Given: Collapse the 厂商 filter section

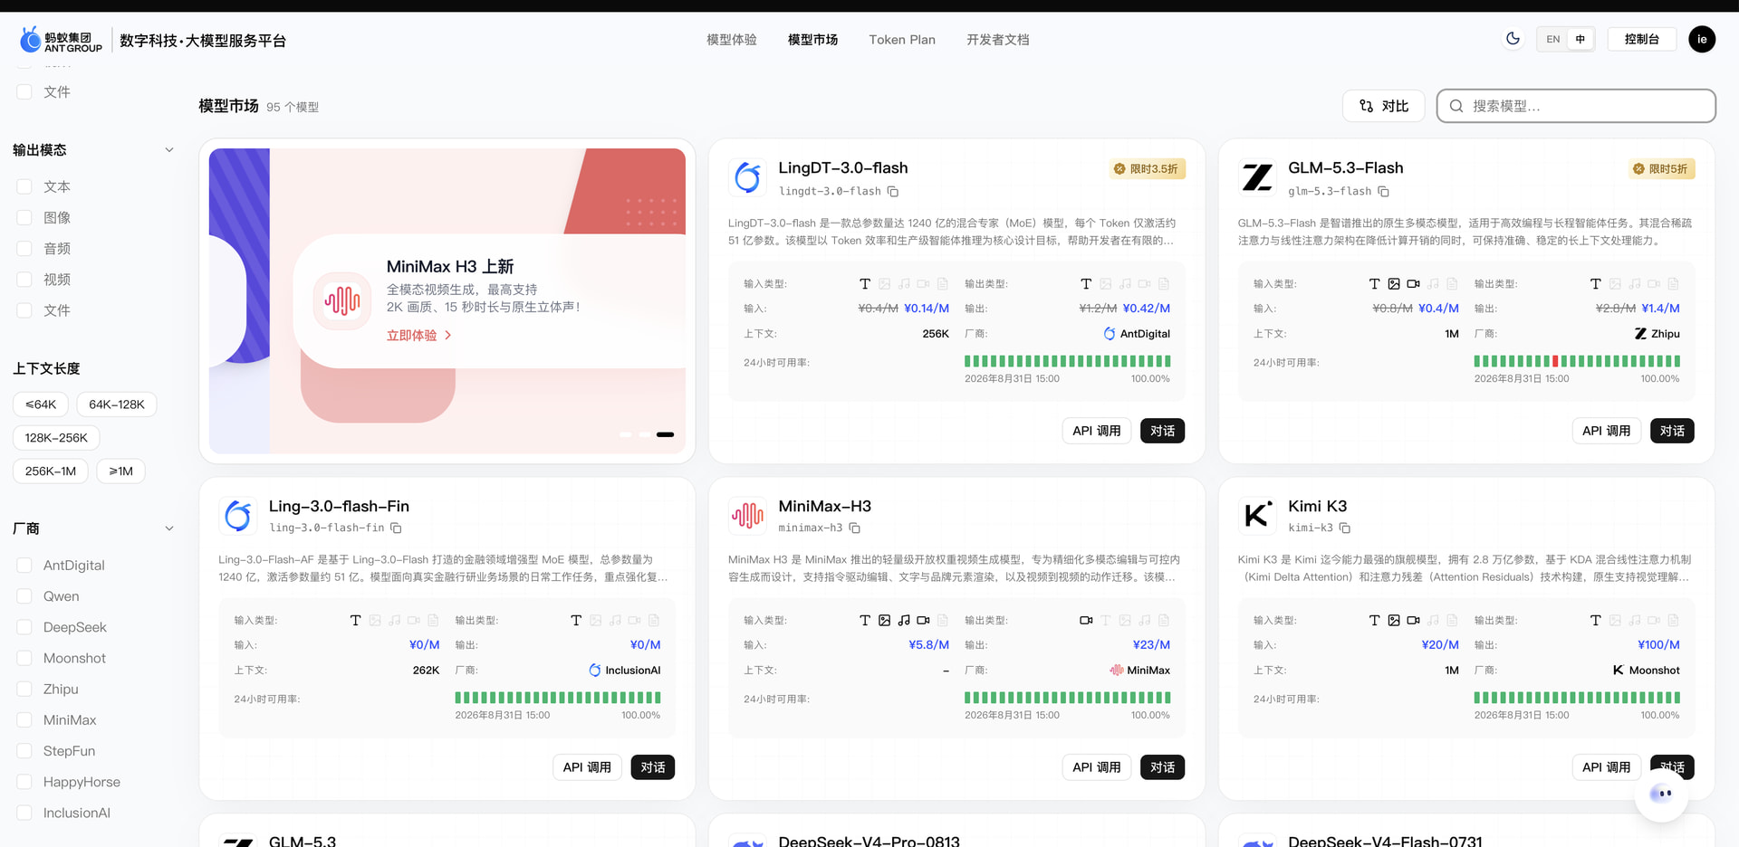Looking at the screenshot, I should [x=169, y=528].
